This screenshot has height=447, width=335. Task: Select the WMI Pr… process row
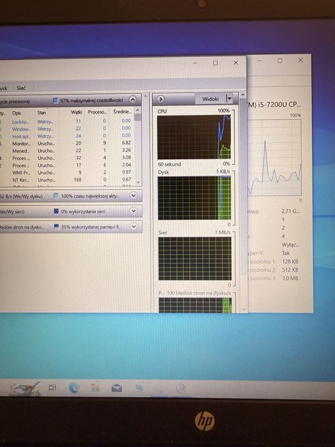67,172
